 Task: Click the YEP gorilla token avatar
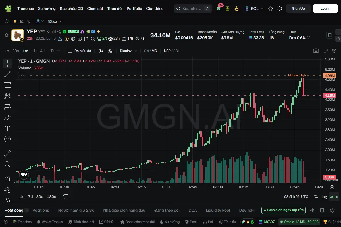pyautogui.click(x=18, y=35)
